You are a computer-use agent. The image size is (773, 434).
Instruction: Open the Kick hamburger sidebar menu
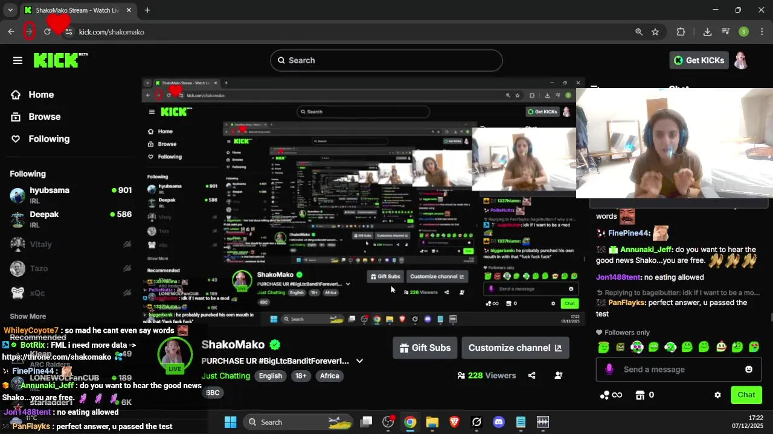18,60
